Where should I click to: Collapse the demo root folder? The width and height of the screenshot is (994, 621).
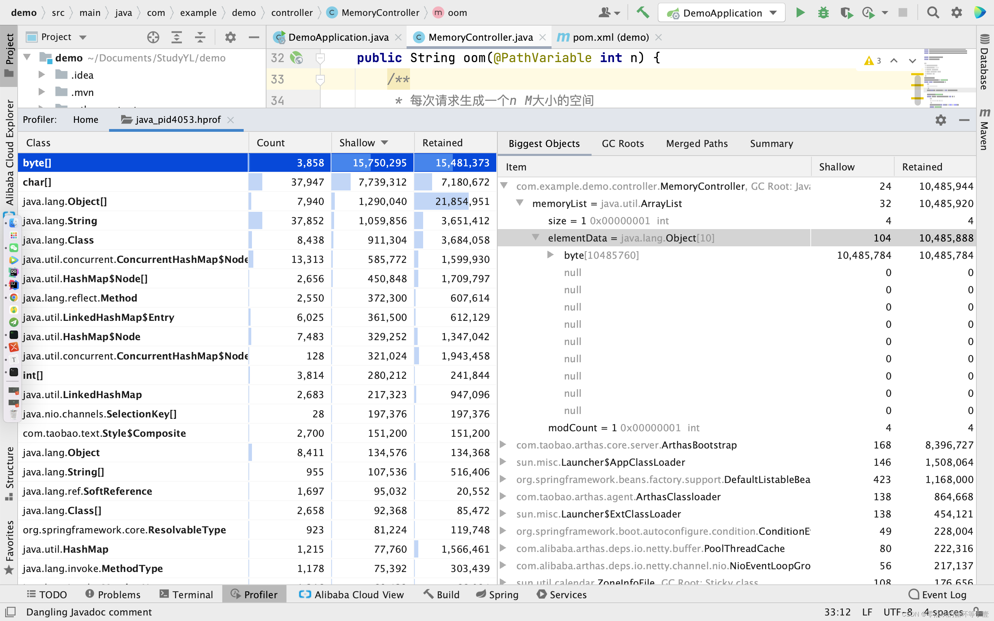28,57
